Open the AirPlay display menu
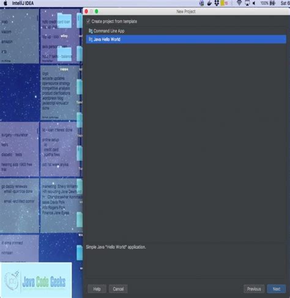This screenshot has height=298, width=290. (247, 3)
